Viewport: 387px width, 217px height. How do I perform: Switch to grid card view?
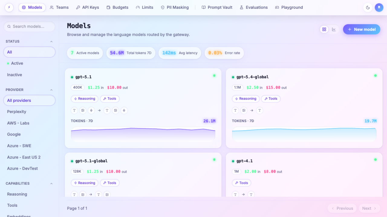[x=324, y=29]
